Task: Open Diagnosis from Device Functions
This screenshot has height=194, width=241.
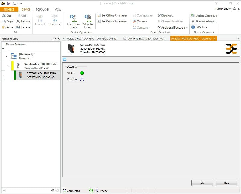Action: tap(165, 15)
